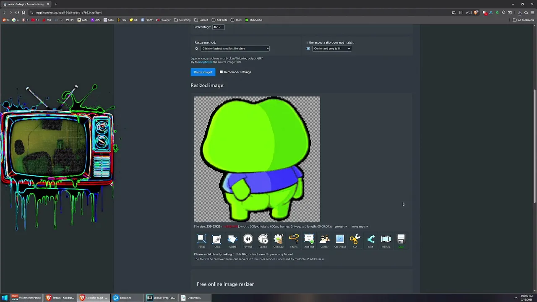Follow the unoptimize link
Screen dimensions: 537x302
coord(205,62)
